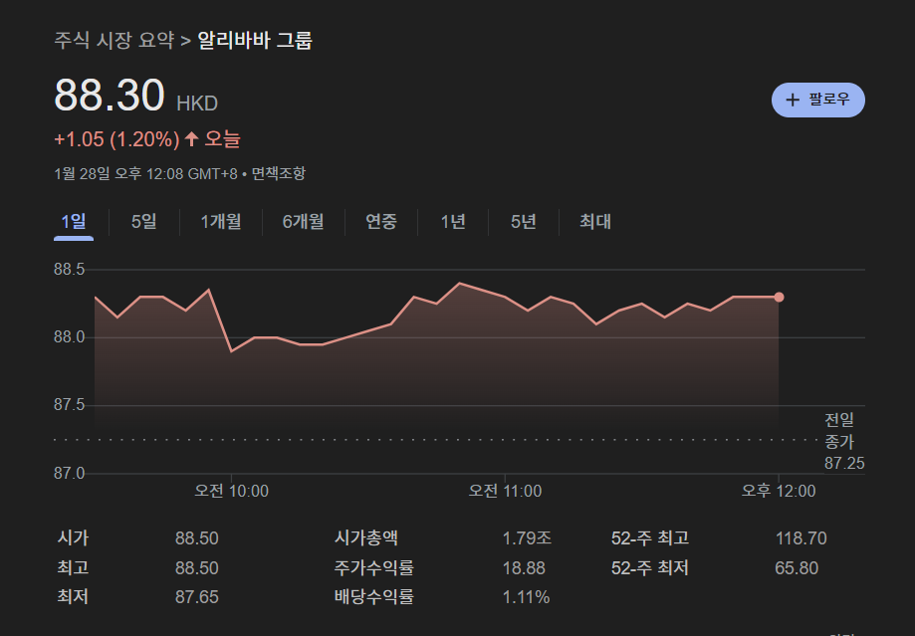Click the 최저 value 87.65

tap(197, 597)
